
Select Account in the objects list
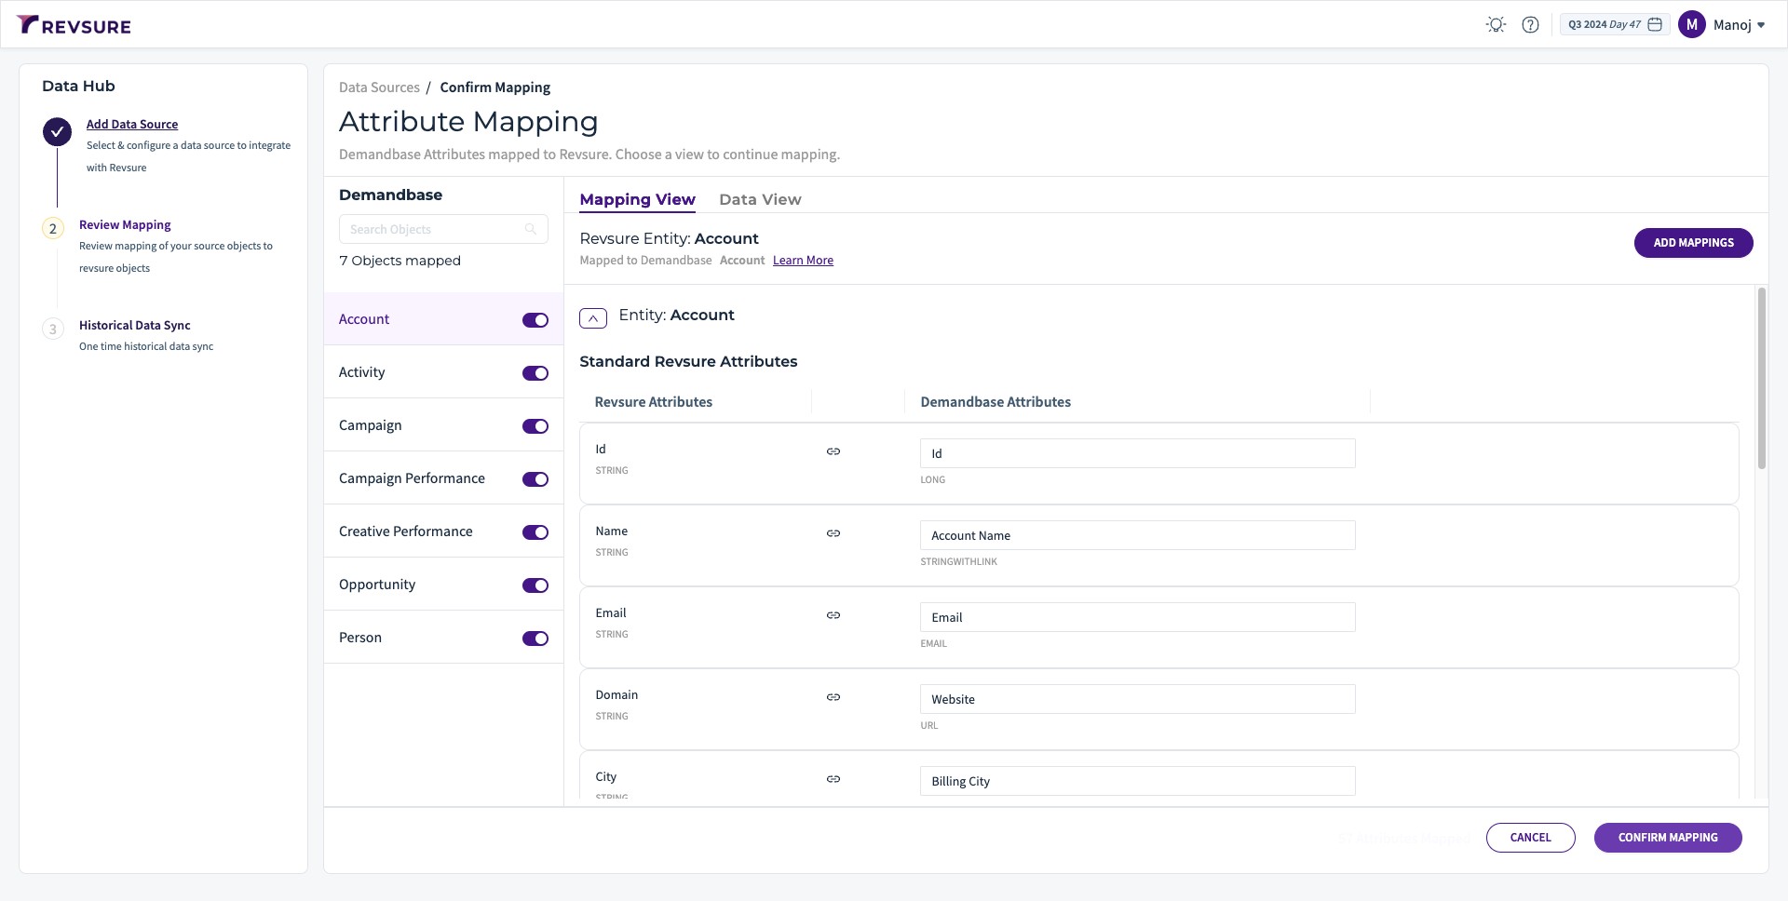(443, 319)
